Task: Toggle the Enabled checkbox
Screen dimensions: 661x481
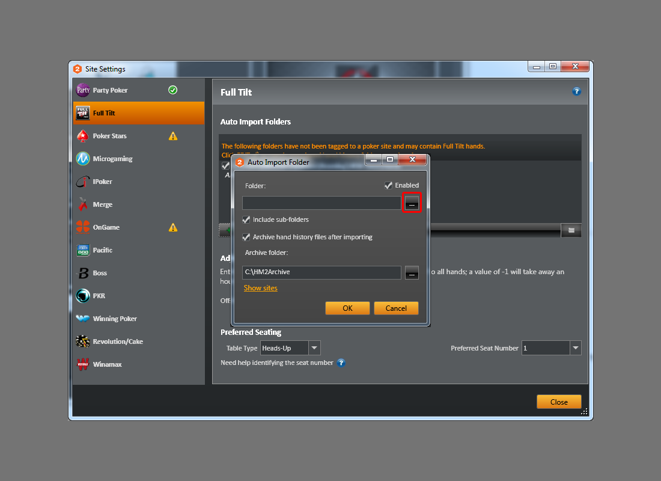Action: (x=389, y=186)
